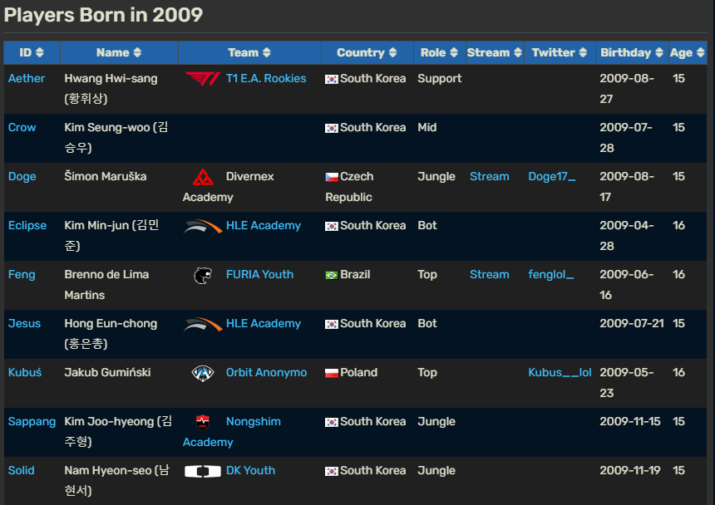715x505 pixels.
Task: Open Feng's Stream link
Action: [490, 275]
